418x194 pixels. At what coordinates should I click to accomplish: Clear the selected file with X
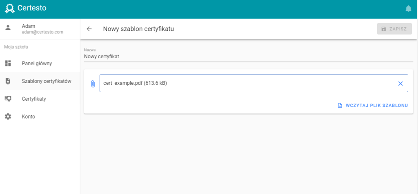click(400, 84)
